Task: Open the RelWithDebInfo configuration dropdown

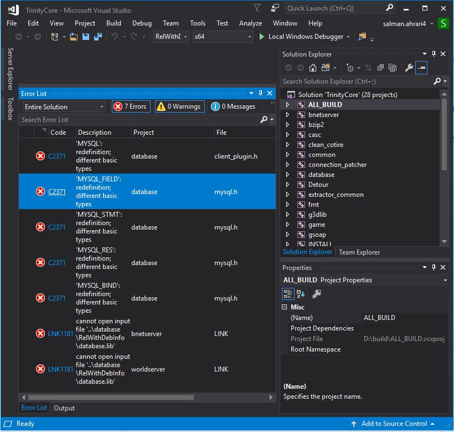Action: (171, 37)
